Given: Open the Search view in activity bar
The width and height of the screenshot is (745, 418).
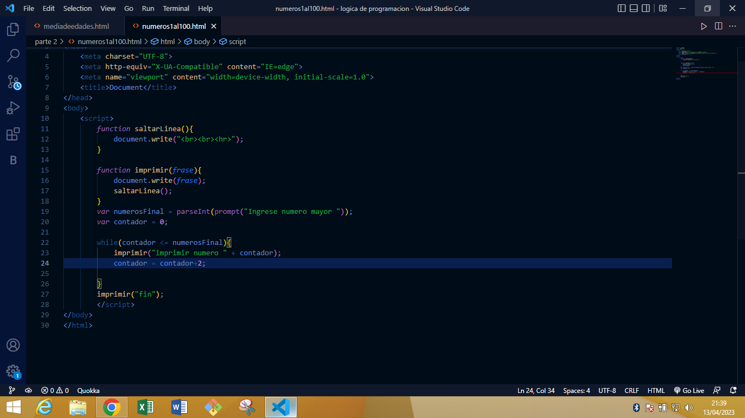Looking at the screenshot, I should (x=13, y=56).
